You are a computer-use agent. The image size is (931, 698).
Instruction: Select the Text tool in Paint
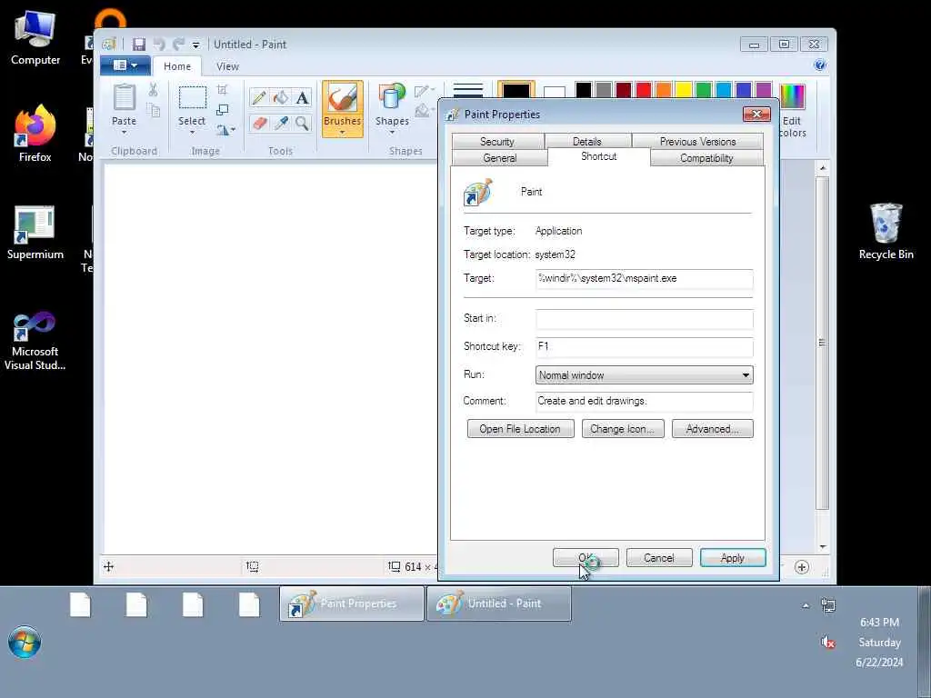(x=302, y=97)
